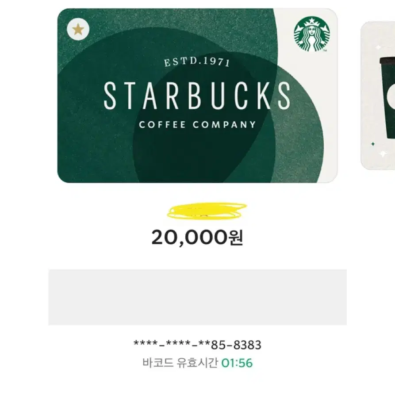Tap the gold star favorite icon

[78, 29]
